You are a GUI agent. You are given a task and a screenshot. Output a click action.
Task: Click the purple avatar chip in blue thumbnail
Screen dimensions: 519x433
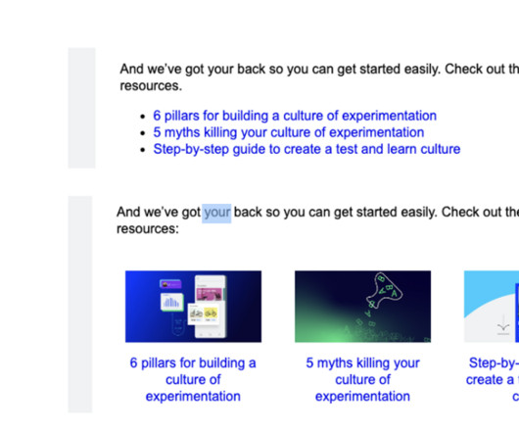tap(170, 284)
